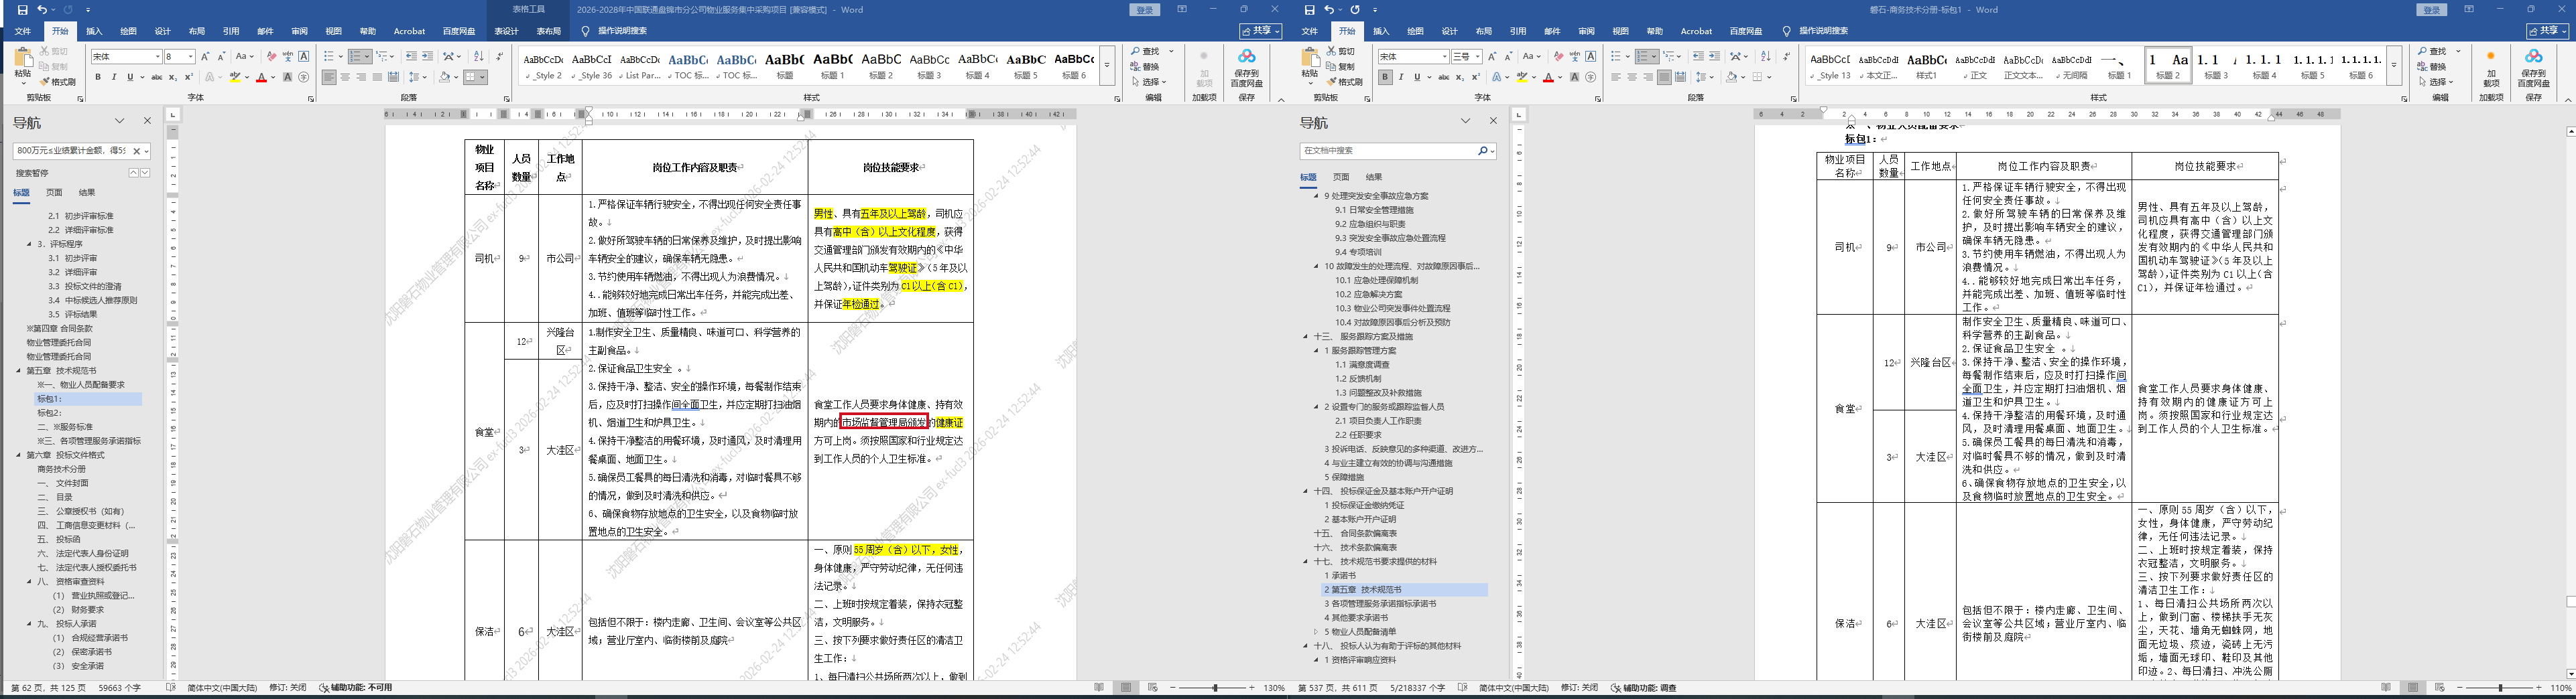Image resolution: width=2576 pixels, height=699 pixels.
Task: Toggle character border in left Word window
Action: pyautogui.click(x=304, y=57)
